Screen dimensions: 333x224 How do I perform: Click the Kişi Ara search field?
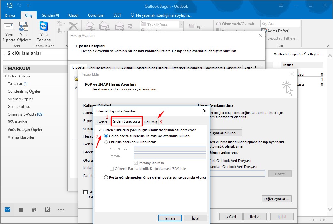[280, 24]
